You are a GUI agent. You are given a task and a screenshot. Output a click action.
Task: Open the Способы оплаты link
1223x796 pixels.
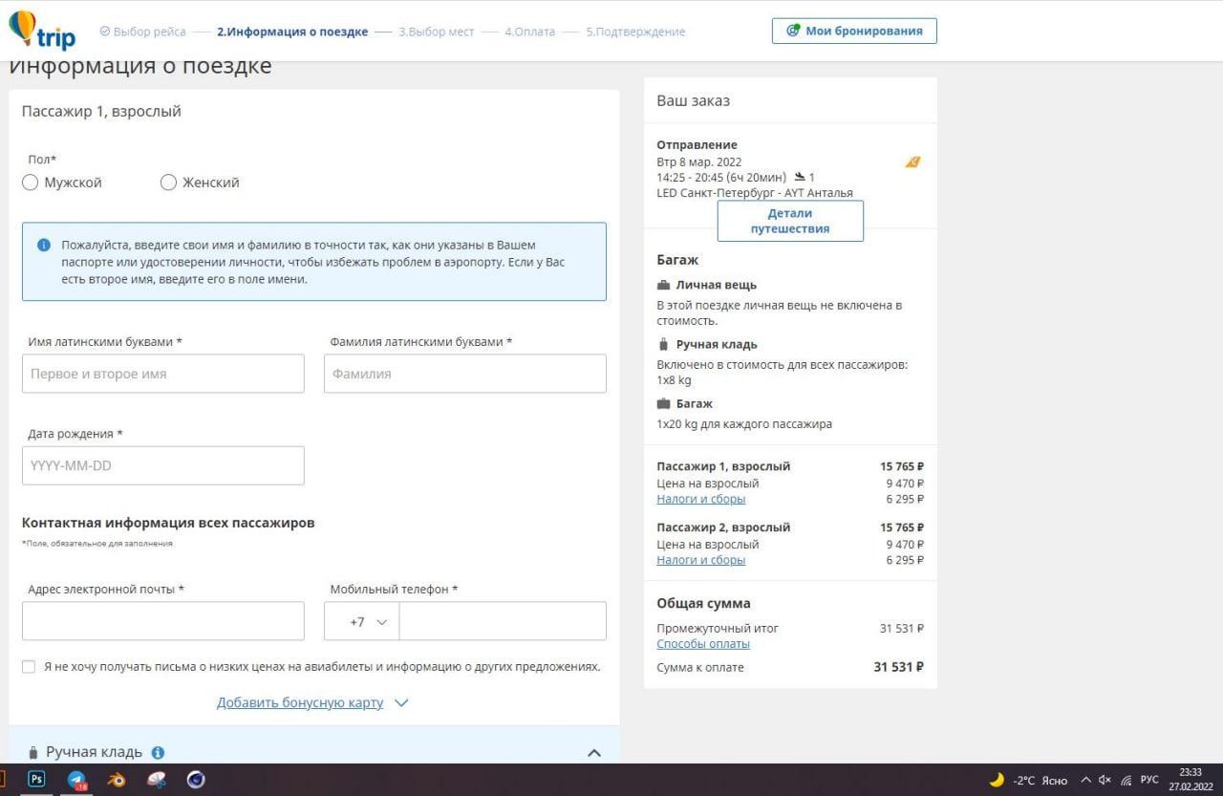point(703,644)
